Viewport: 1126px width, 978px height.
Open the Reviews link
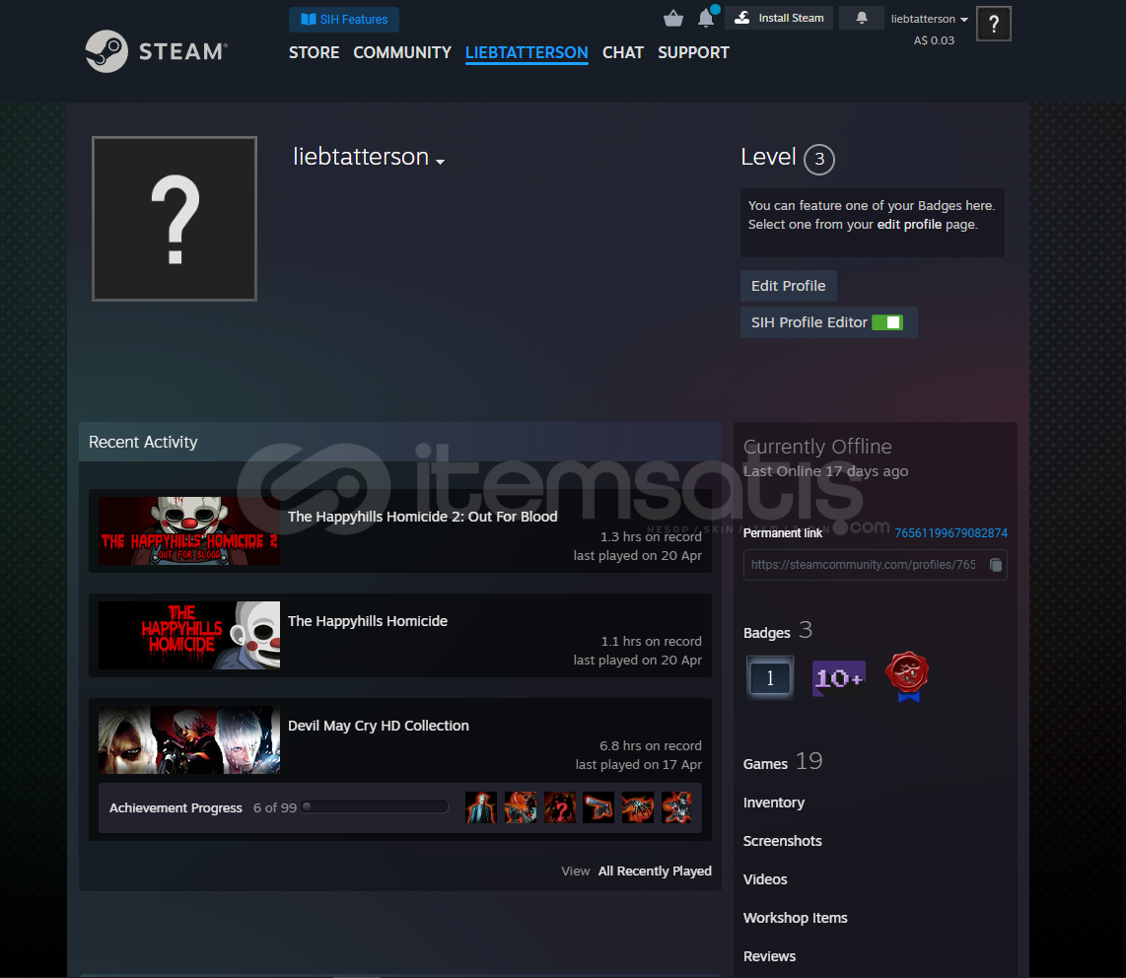(x=769, y=956)
